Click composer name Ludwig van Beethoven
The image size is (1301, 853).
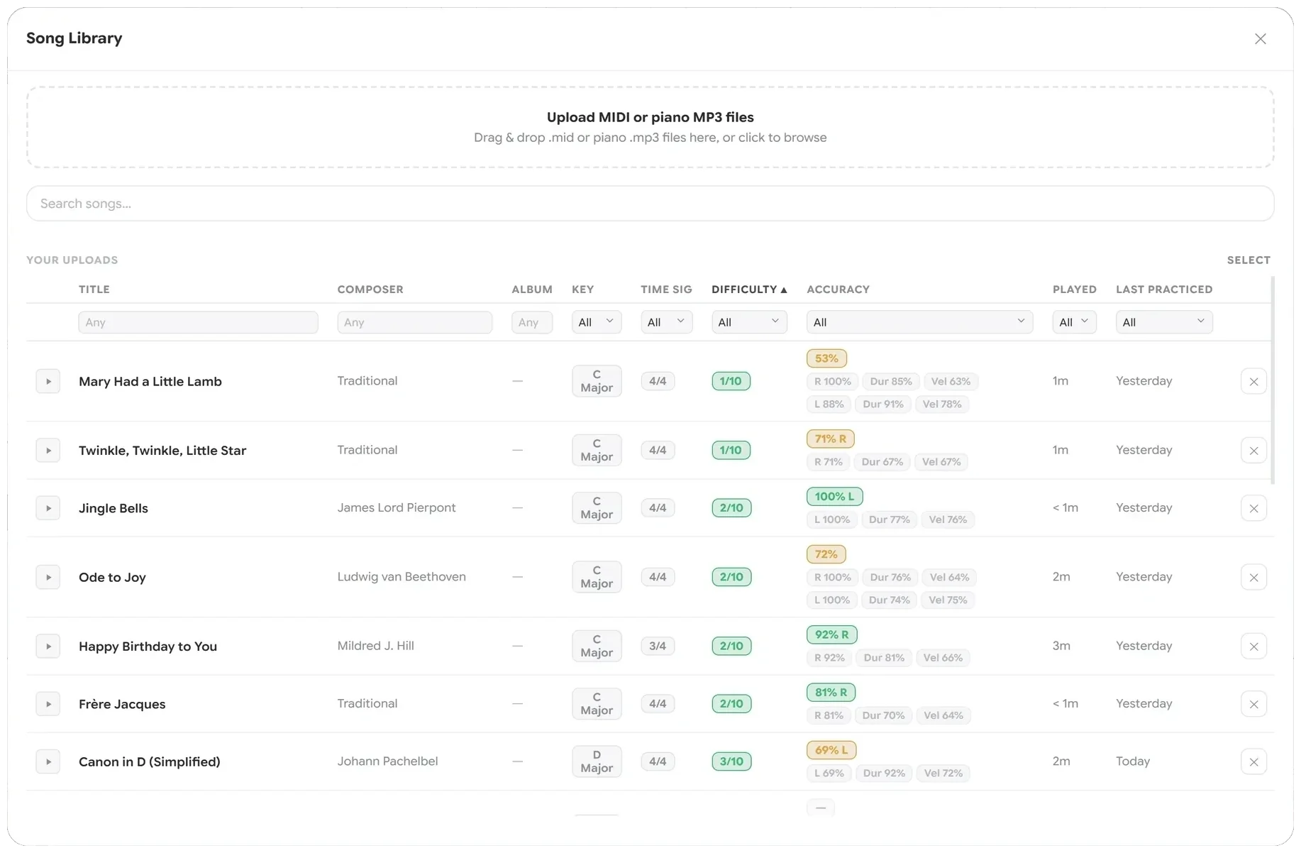[x=402, y=577]
